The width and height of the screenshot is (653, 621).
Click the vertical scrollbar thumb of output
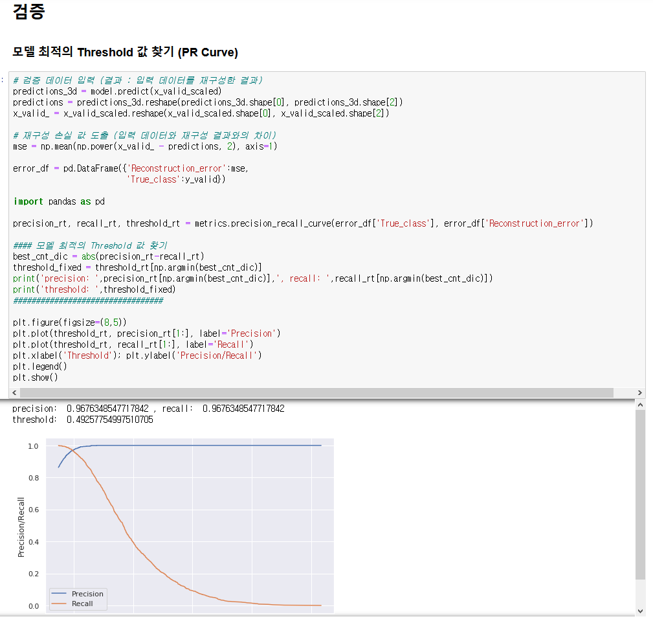coord(641,495)
